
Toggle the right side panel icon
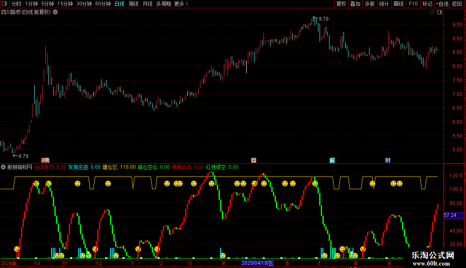[x=440, y=12]
